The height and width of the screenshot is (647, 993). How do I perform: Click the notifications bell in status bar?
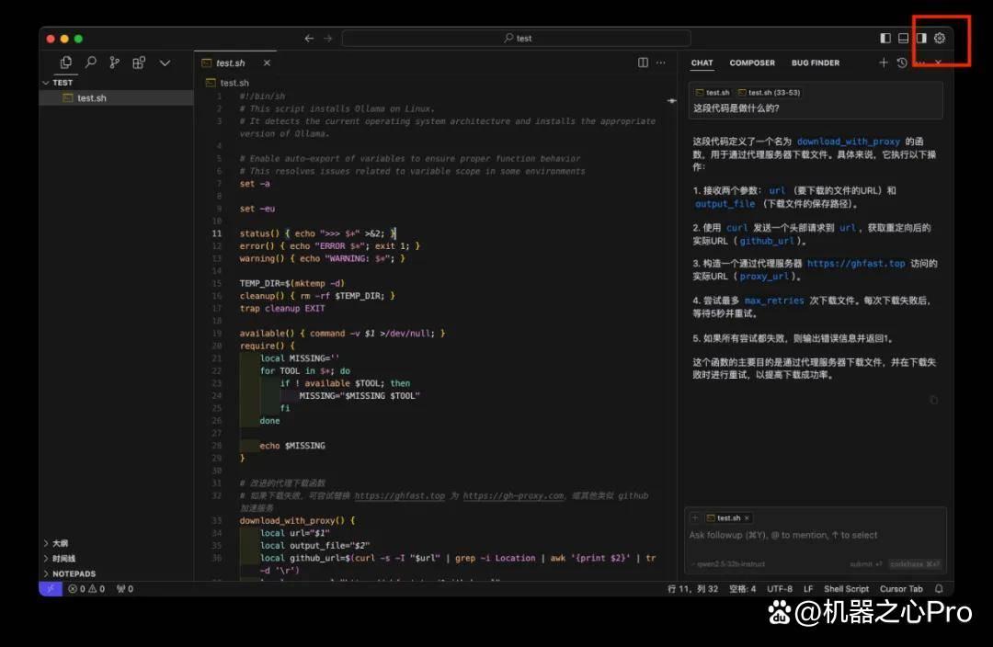[939, 589]
